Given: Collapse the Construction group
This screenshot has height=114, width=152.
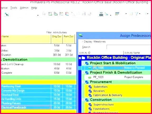Looking at the screenshot, I should [x=83, y=100].
